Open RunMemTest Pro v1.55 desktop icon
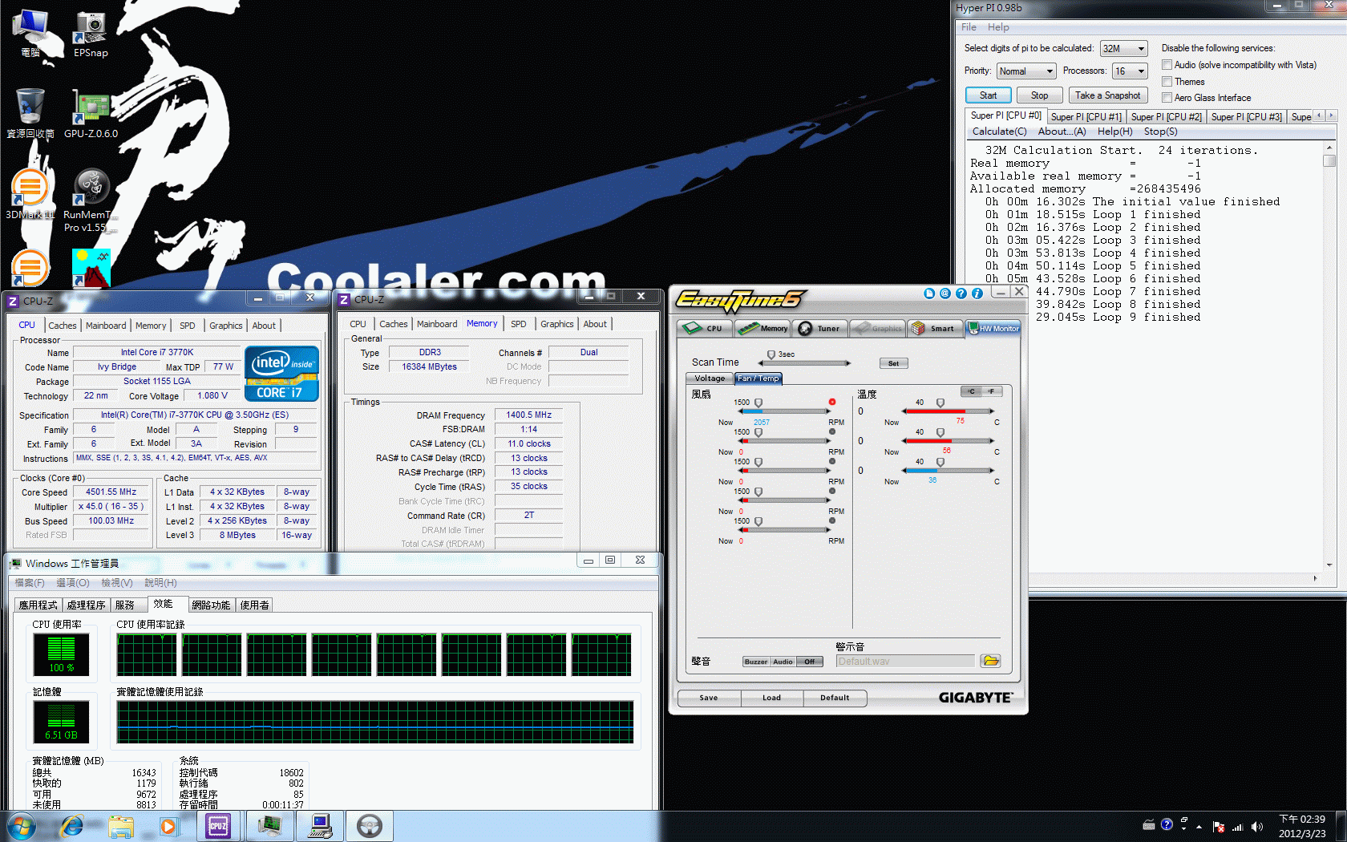Viewport: 1347px width, 842px height. 91,200
